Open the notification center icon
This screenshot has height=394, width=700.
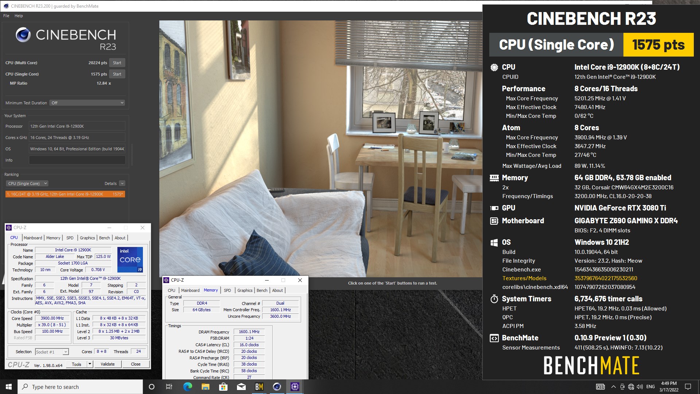(688, 387)
